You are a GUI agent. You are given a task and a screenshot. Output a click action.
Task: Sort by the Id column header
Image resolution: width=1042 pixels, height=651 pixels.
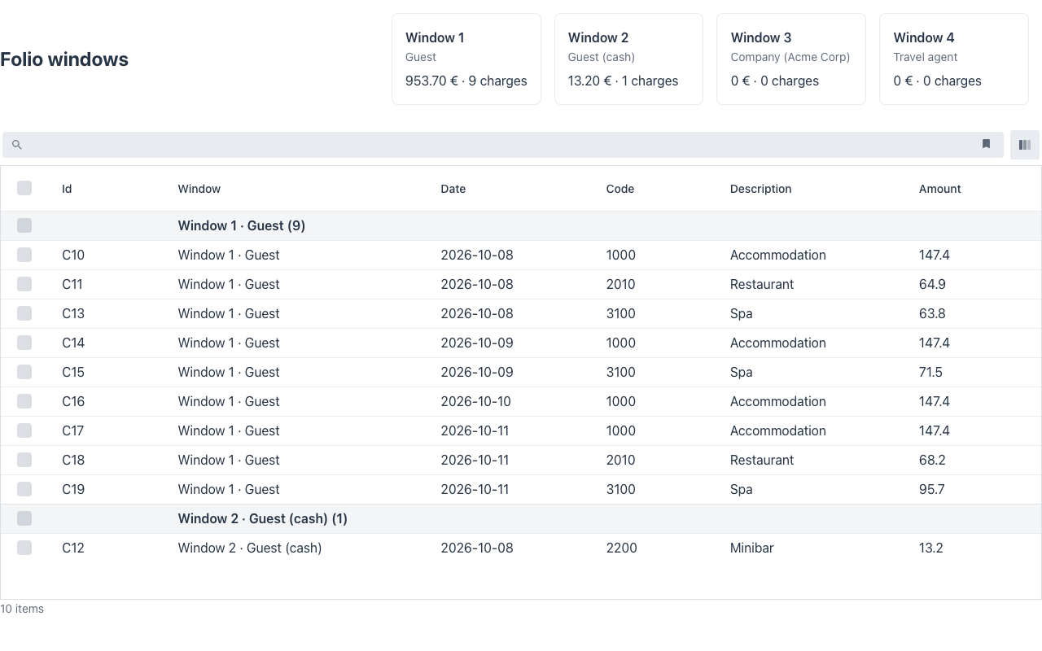pos(67,189)
